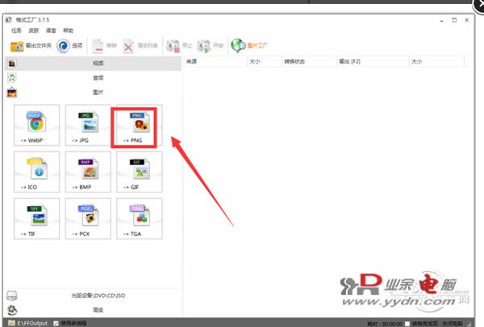This screenshot has width=484, height=327.
Task: Minimize the Format Factory window
Action: 442,20
